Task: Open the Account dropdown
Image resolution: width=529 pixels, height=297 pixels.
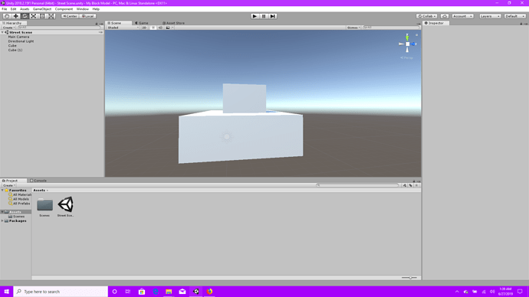Action: coord(462,16)
